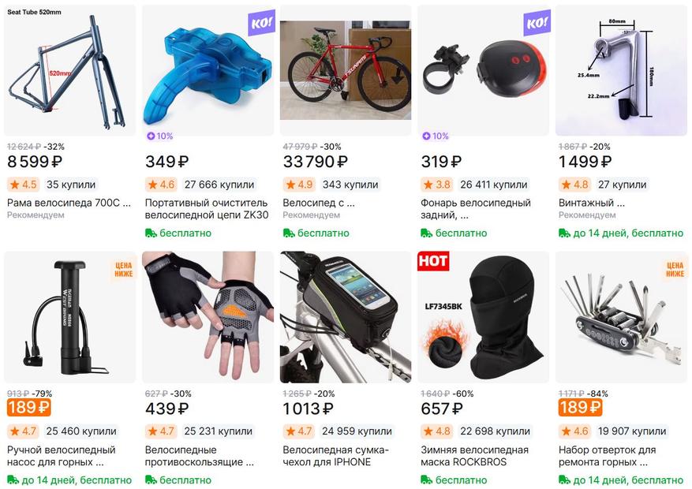
Task: Click the KO! badge on chain cleaner
Action: (261, 22)
